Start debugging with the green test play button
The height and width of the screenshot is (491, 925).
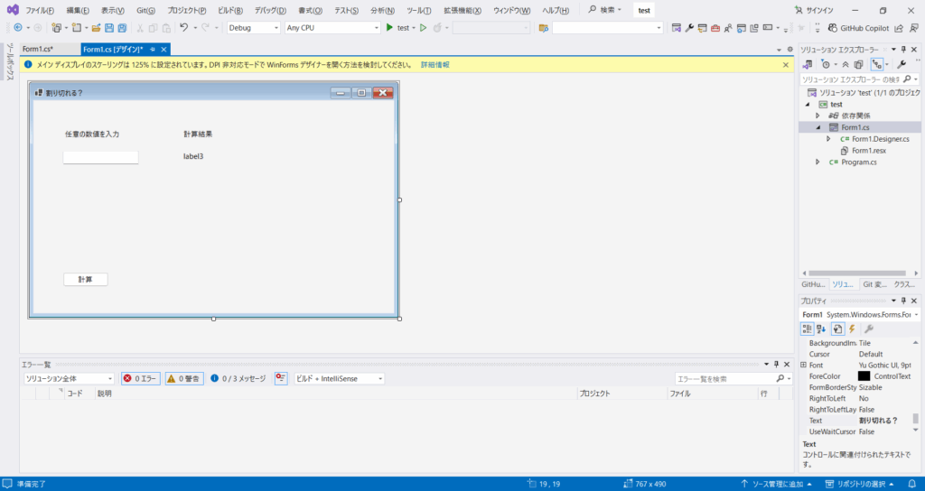[389, 28]
